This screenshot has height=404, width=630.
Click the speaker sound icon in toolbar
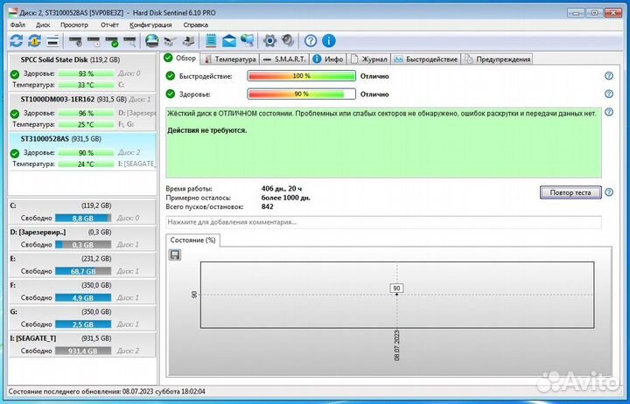pyautogui.click(x=288, y=40)
